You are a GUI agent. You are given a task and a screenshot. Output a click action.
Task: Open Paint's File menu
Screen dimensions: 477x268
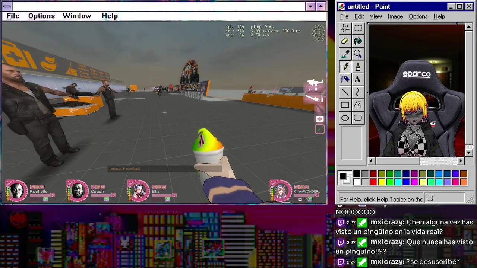[x=344, y=16]
